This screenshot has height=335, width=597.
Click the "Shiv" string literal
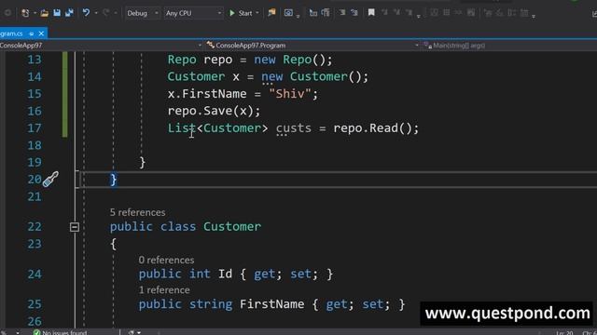coord(290,93)
